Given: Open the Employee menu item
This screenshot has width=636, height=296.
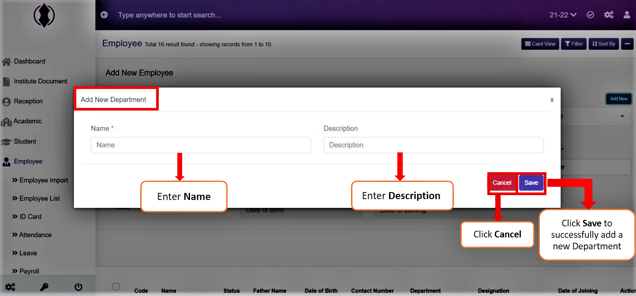Looking at the screenshot, I should (28, 161).
